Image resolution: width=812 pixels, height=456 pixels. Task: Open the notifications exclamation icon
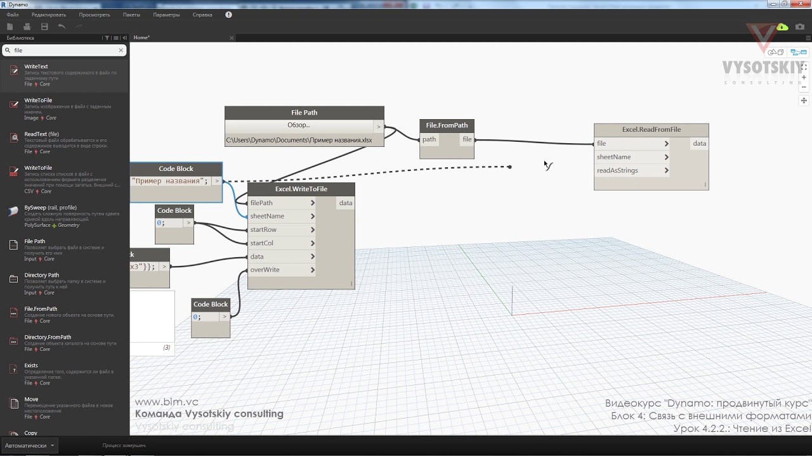(229, 15)
